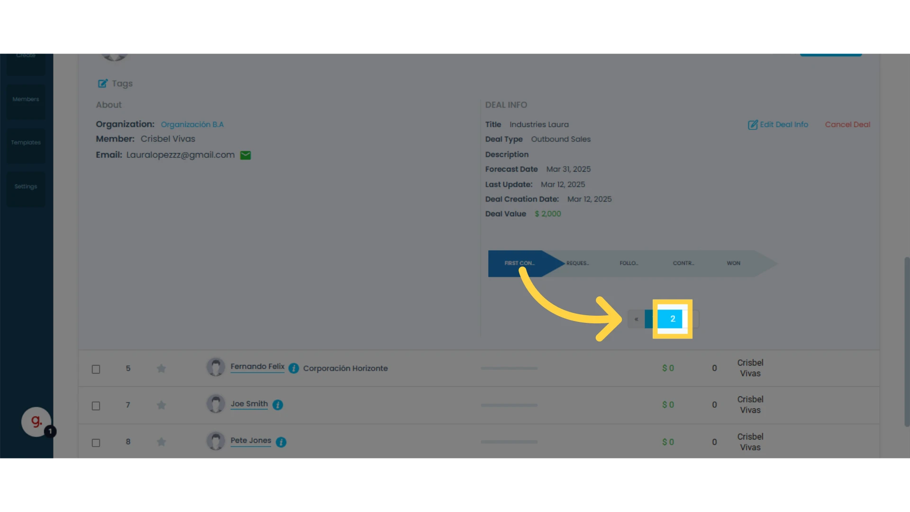The height and width of the screenshot is (512, 910).
Task: Click row number 5
Action: 128,368
